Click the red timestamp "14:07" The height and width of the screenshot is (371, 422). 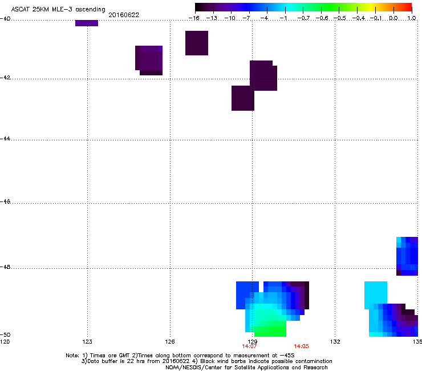click(x=249, y=346)
